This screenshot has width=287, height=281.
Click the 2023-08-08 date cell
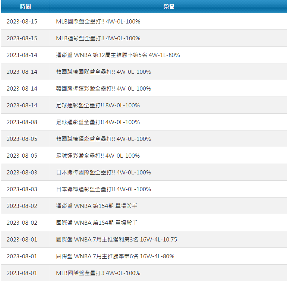(x=22, y=122)
